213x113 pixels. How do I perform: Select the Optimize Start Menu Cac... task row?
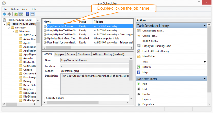pyautogui.click(x=88, y=39)
